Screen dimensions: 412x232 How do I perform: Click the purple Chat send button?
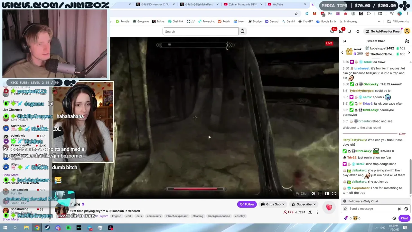pyautogui.click(x=404, y=218)
